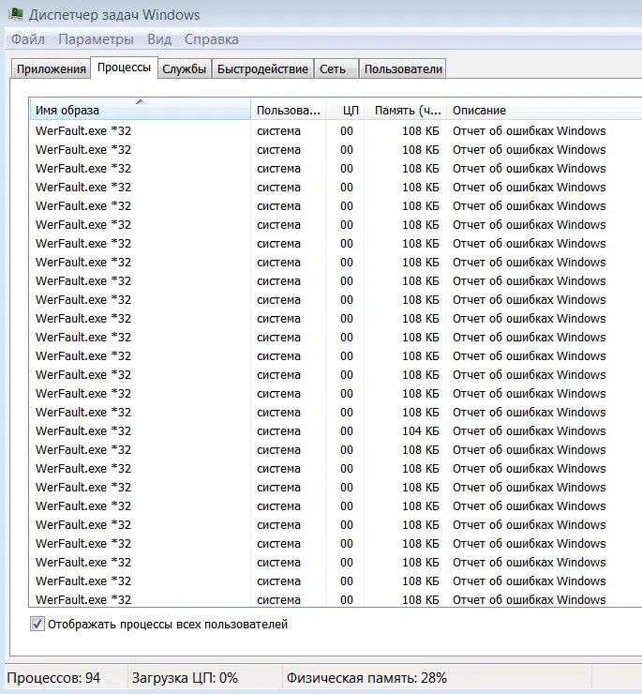The width and height of the screenshot is (642, 694).
Task: Open the Быстродействие tab
Action: tap(262, 69)
